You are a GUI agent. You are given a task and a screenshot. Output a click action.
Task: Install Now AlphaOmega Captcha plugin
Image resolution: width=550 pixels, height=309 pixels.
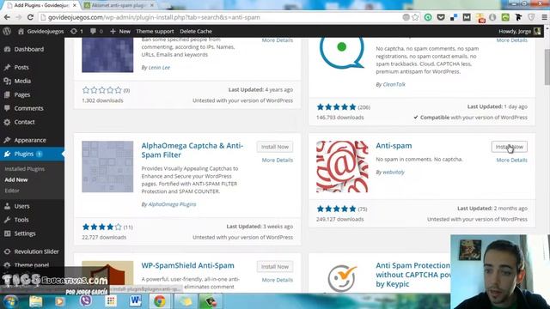(x=275, y=147)
